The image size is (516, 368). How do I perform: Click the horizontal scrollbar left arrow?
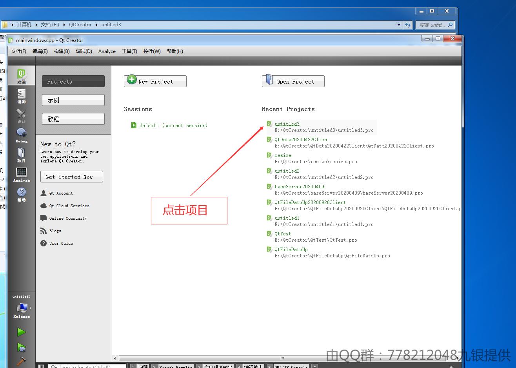tap(115, 358)
